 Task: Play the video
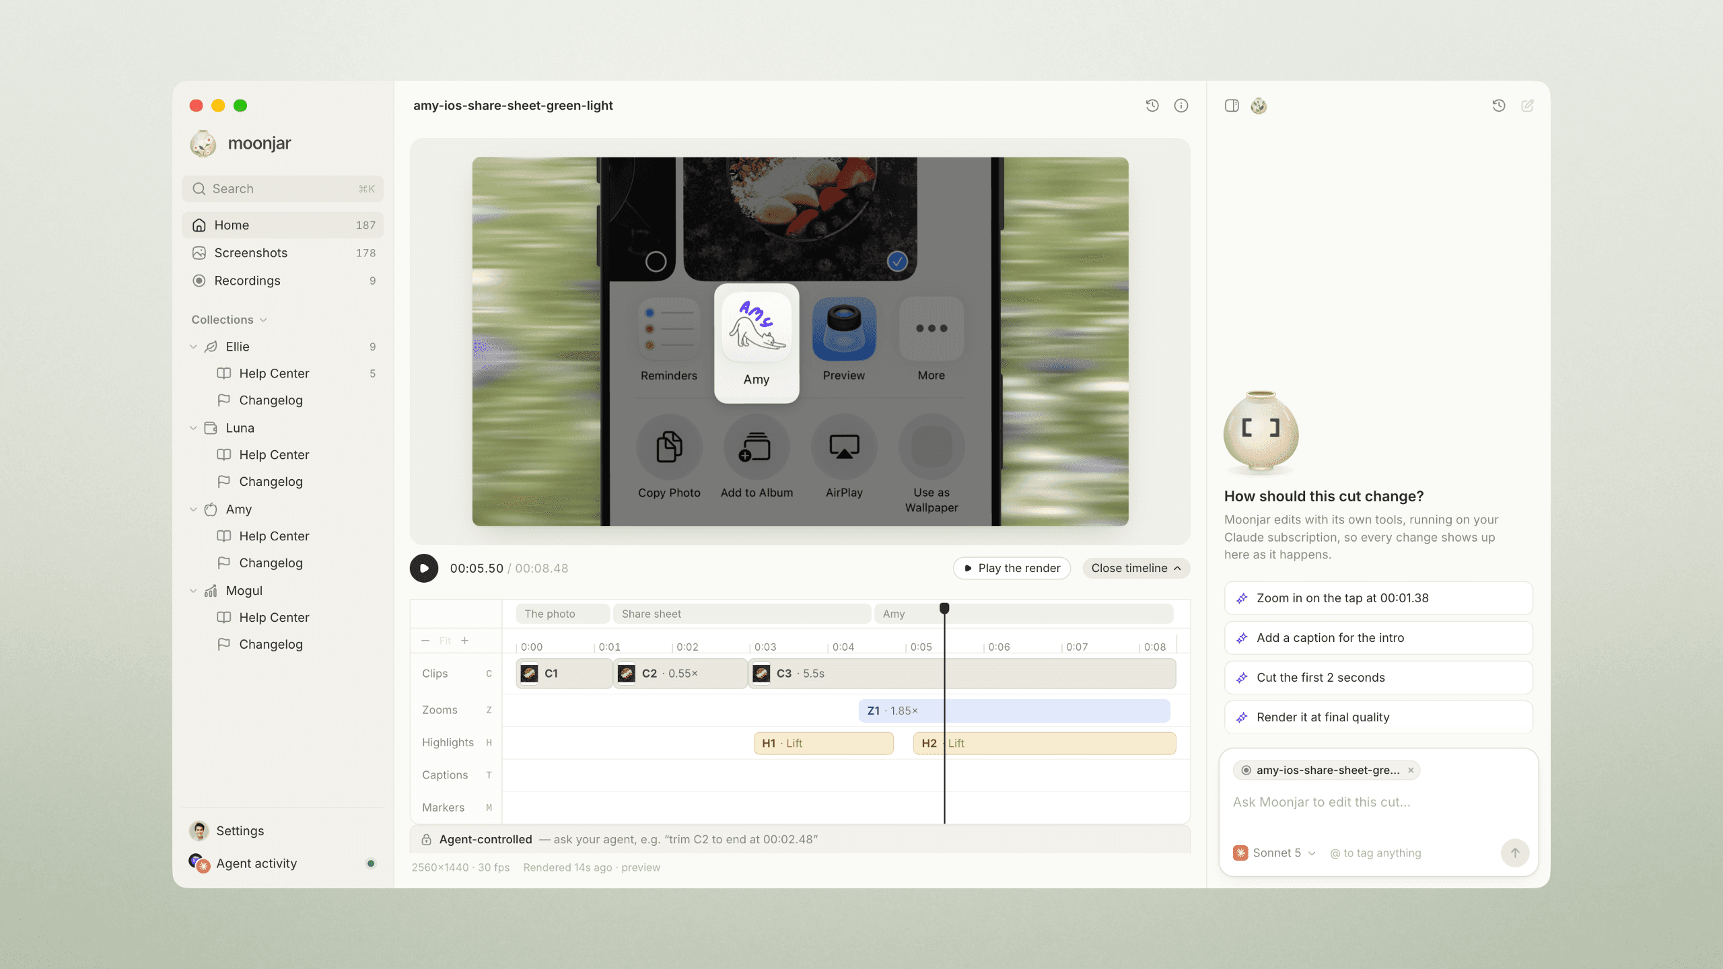pos(424,568)
